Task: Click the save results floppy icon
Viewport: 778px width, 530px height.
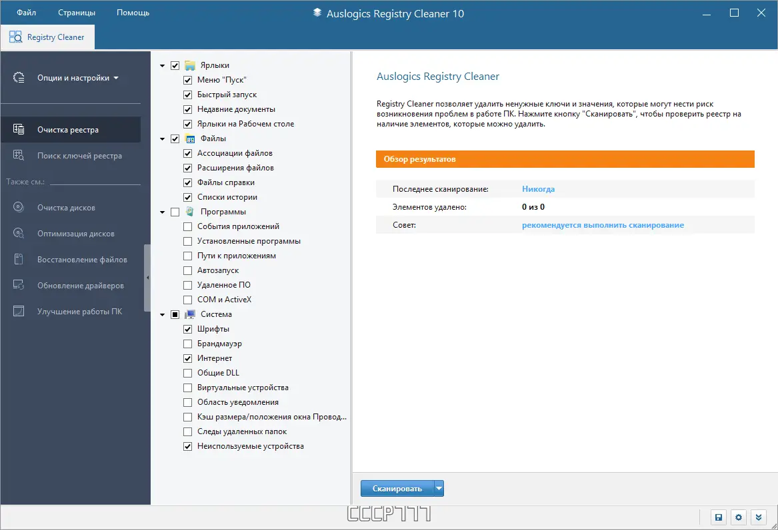Action: 718,517
